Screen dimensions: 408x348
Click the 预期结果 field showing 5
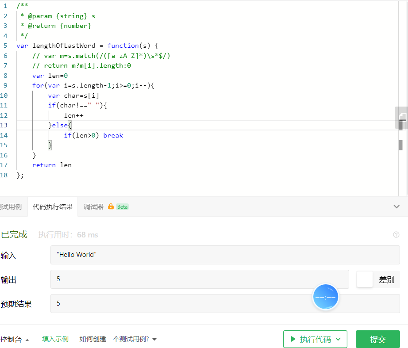point(225,303)
